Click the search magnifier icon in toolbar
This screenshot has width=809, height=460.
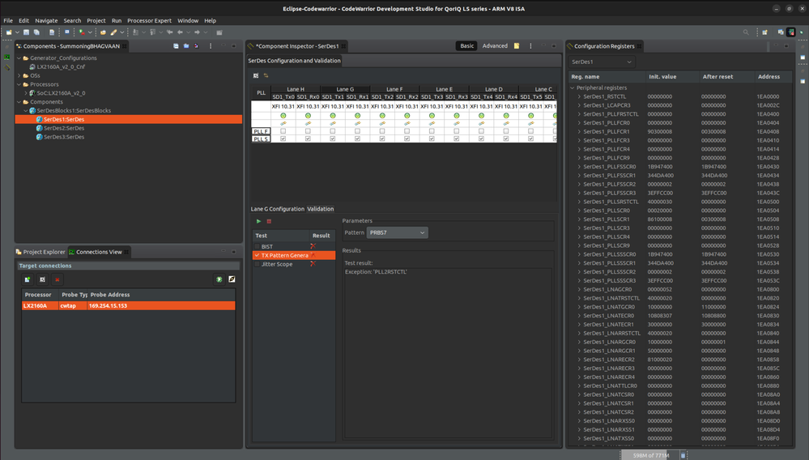(746, 32)
